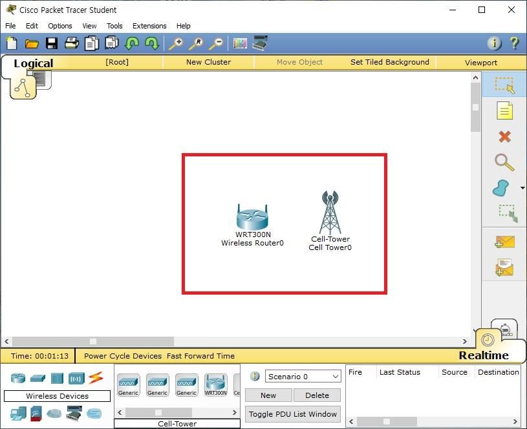Switch to the Logical workspace tab

pos(34,63)
